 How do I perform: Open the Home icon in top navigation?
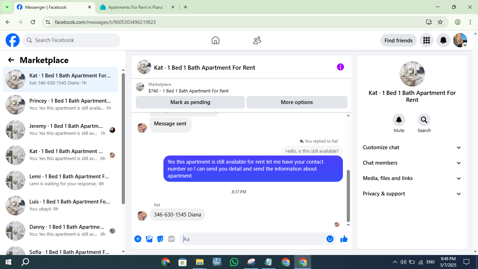point(216,40)
